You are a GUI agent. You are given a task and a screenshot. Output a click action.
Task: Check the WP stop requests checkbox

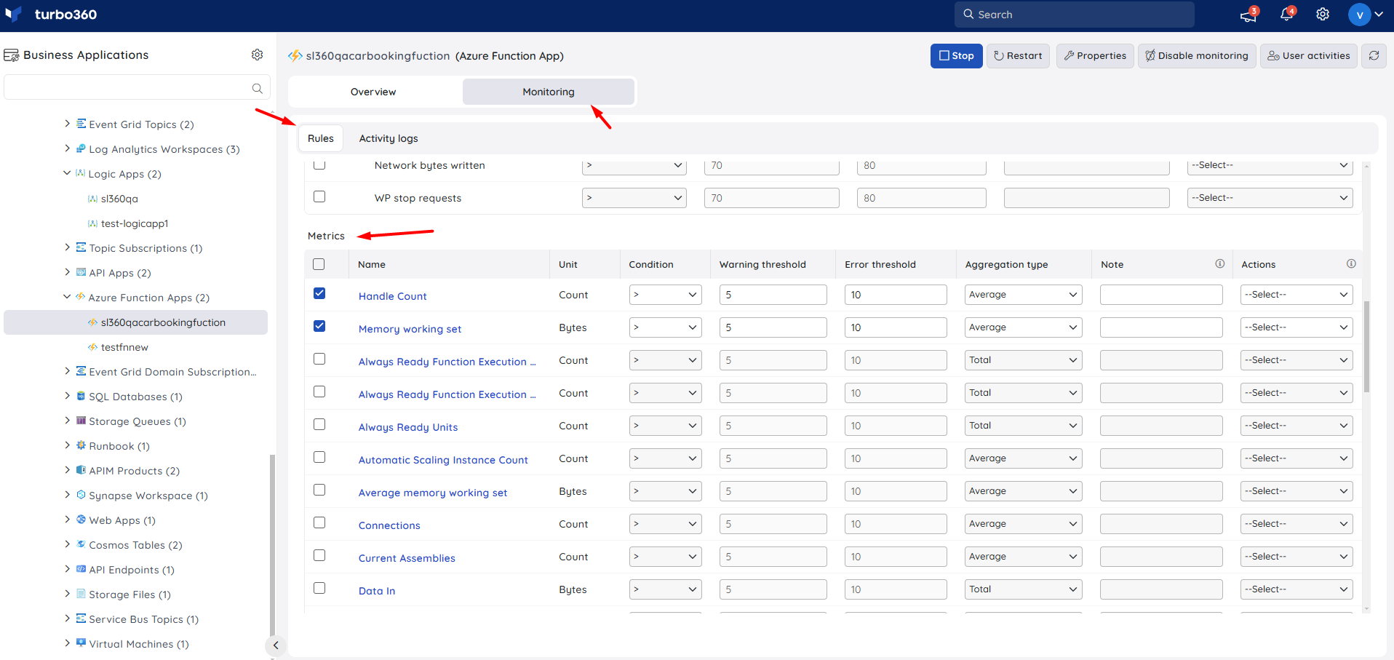319,196
